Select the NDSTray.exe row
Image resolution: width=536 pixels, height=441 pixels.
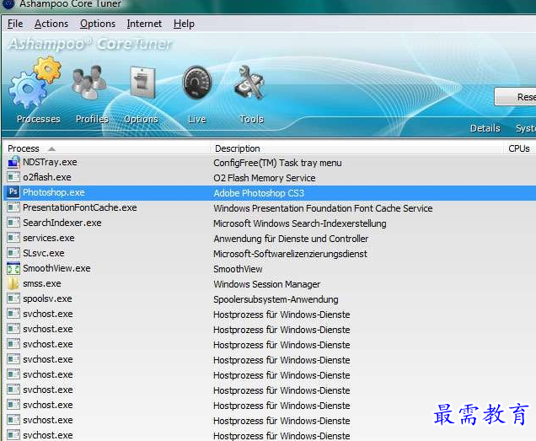coord(270,162)
